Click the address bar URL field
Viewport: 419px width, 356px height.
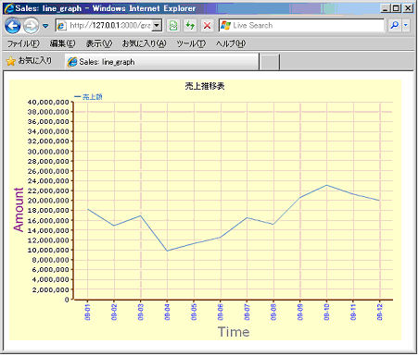coord(109,26)
